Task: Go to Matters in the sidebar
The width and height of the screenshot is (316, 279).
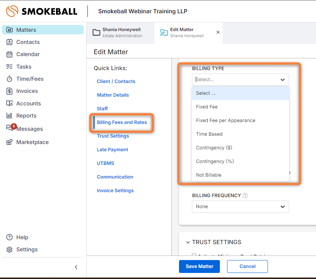Action: coord(26,30)
